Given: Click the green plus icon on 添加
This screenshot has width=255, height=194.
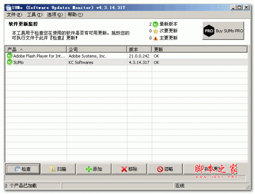Looking at the screenshot, I should click(89, 169).
